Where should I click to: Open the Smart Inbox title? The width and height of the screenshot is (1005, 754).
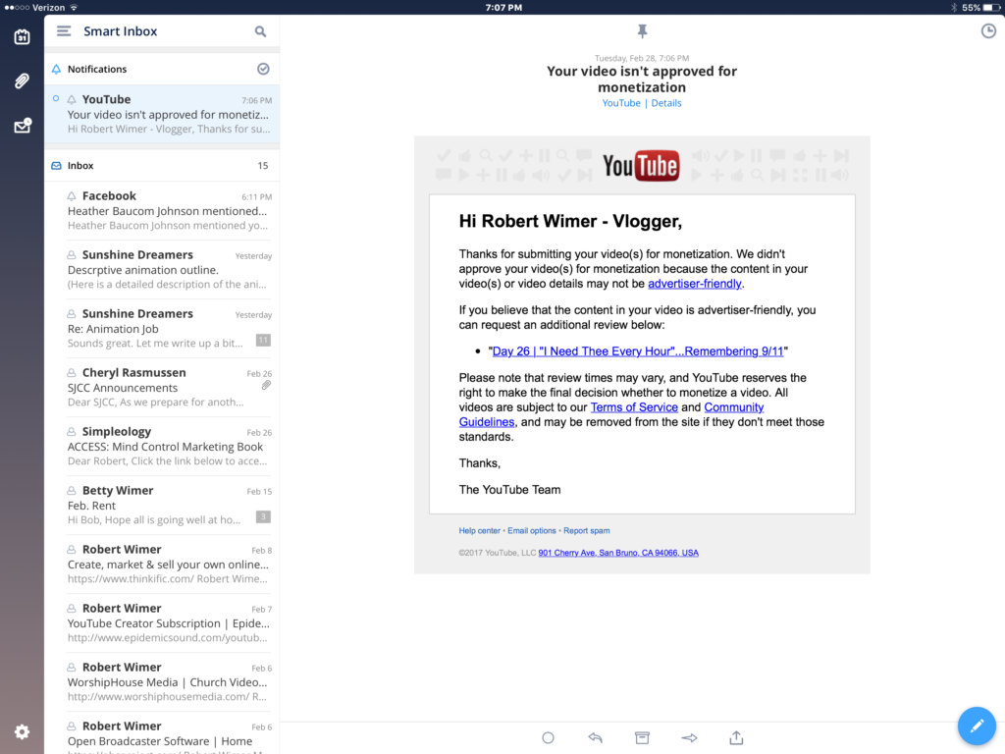point(121,31)
